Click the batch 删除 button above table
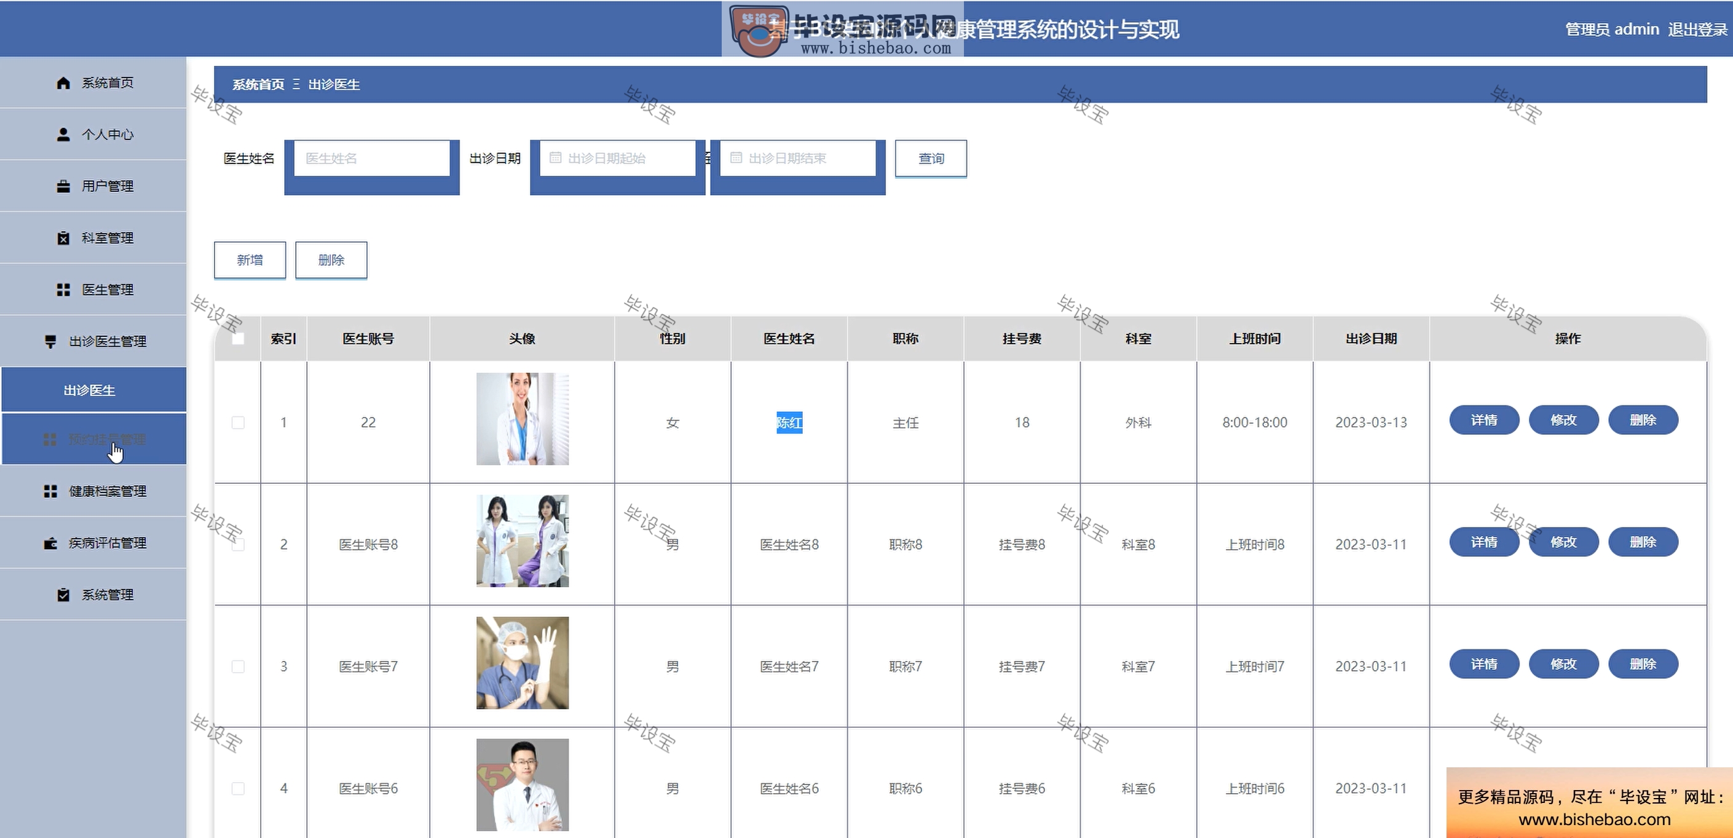 pos(331,260)
